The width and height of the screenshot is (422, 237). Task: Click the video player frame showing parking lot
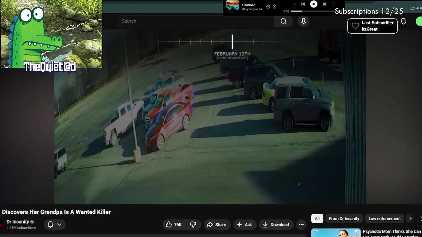[210, 117]
